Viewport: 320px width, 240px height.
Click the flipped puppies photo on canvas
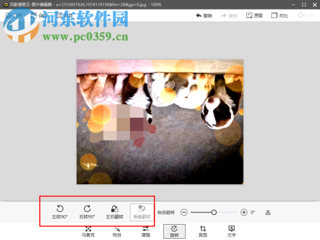[160, 122]
